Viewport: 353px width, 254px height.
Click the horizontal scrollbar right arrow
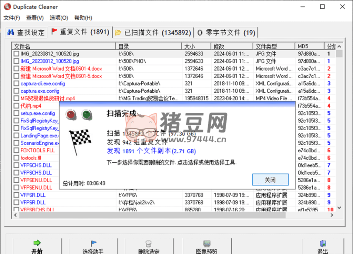(x=332, y=215)
